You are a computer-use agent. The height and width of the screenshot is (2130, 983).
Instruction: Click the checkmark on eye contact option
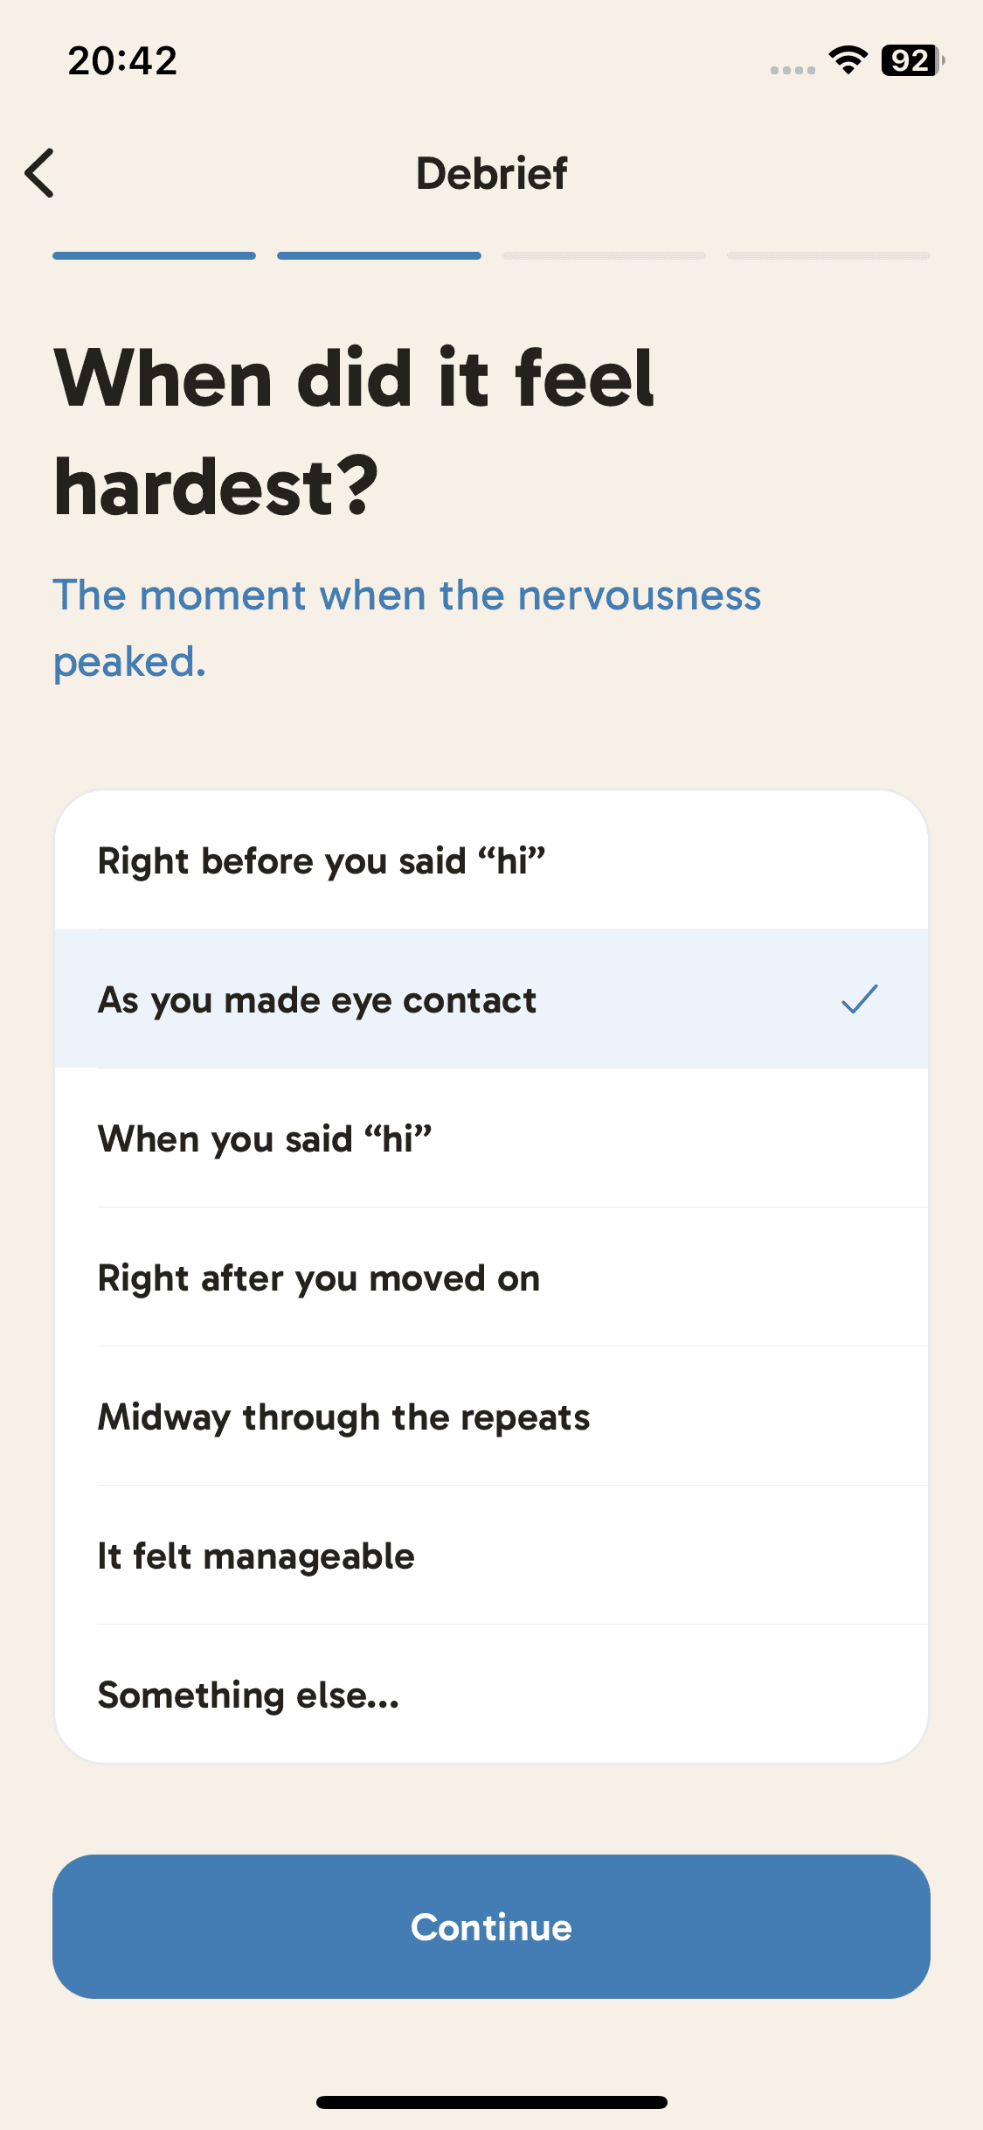pyautogui.click(x=859, y=999)
